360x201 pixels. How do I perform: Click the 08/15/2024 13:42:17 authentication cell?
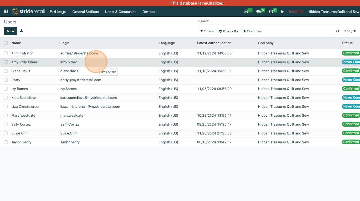[x=214, y=142]
